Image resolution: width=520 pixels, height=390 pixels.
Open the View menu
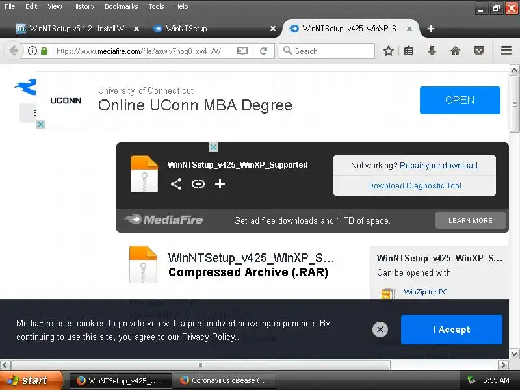(x=55, y=6)
